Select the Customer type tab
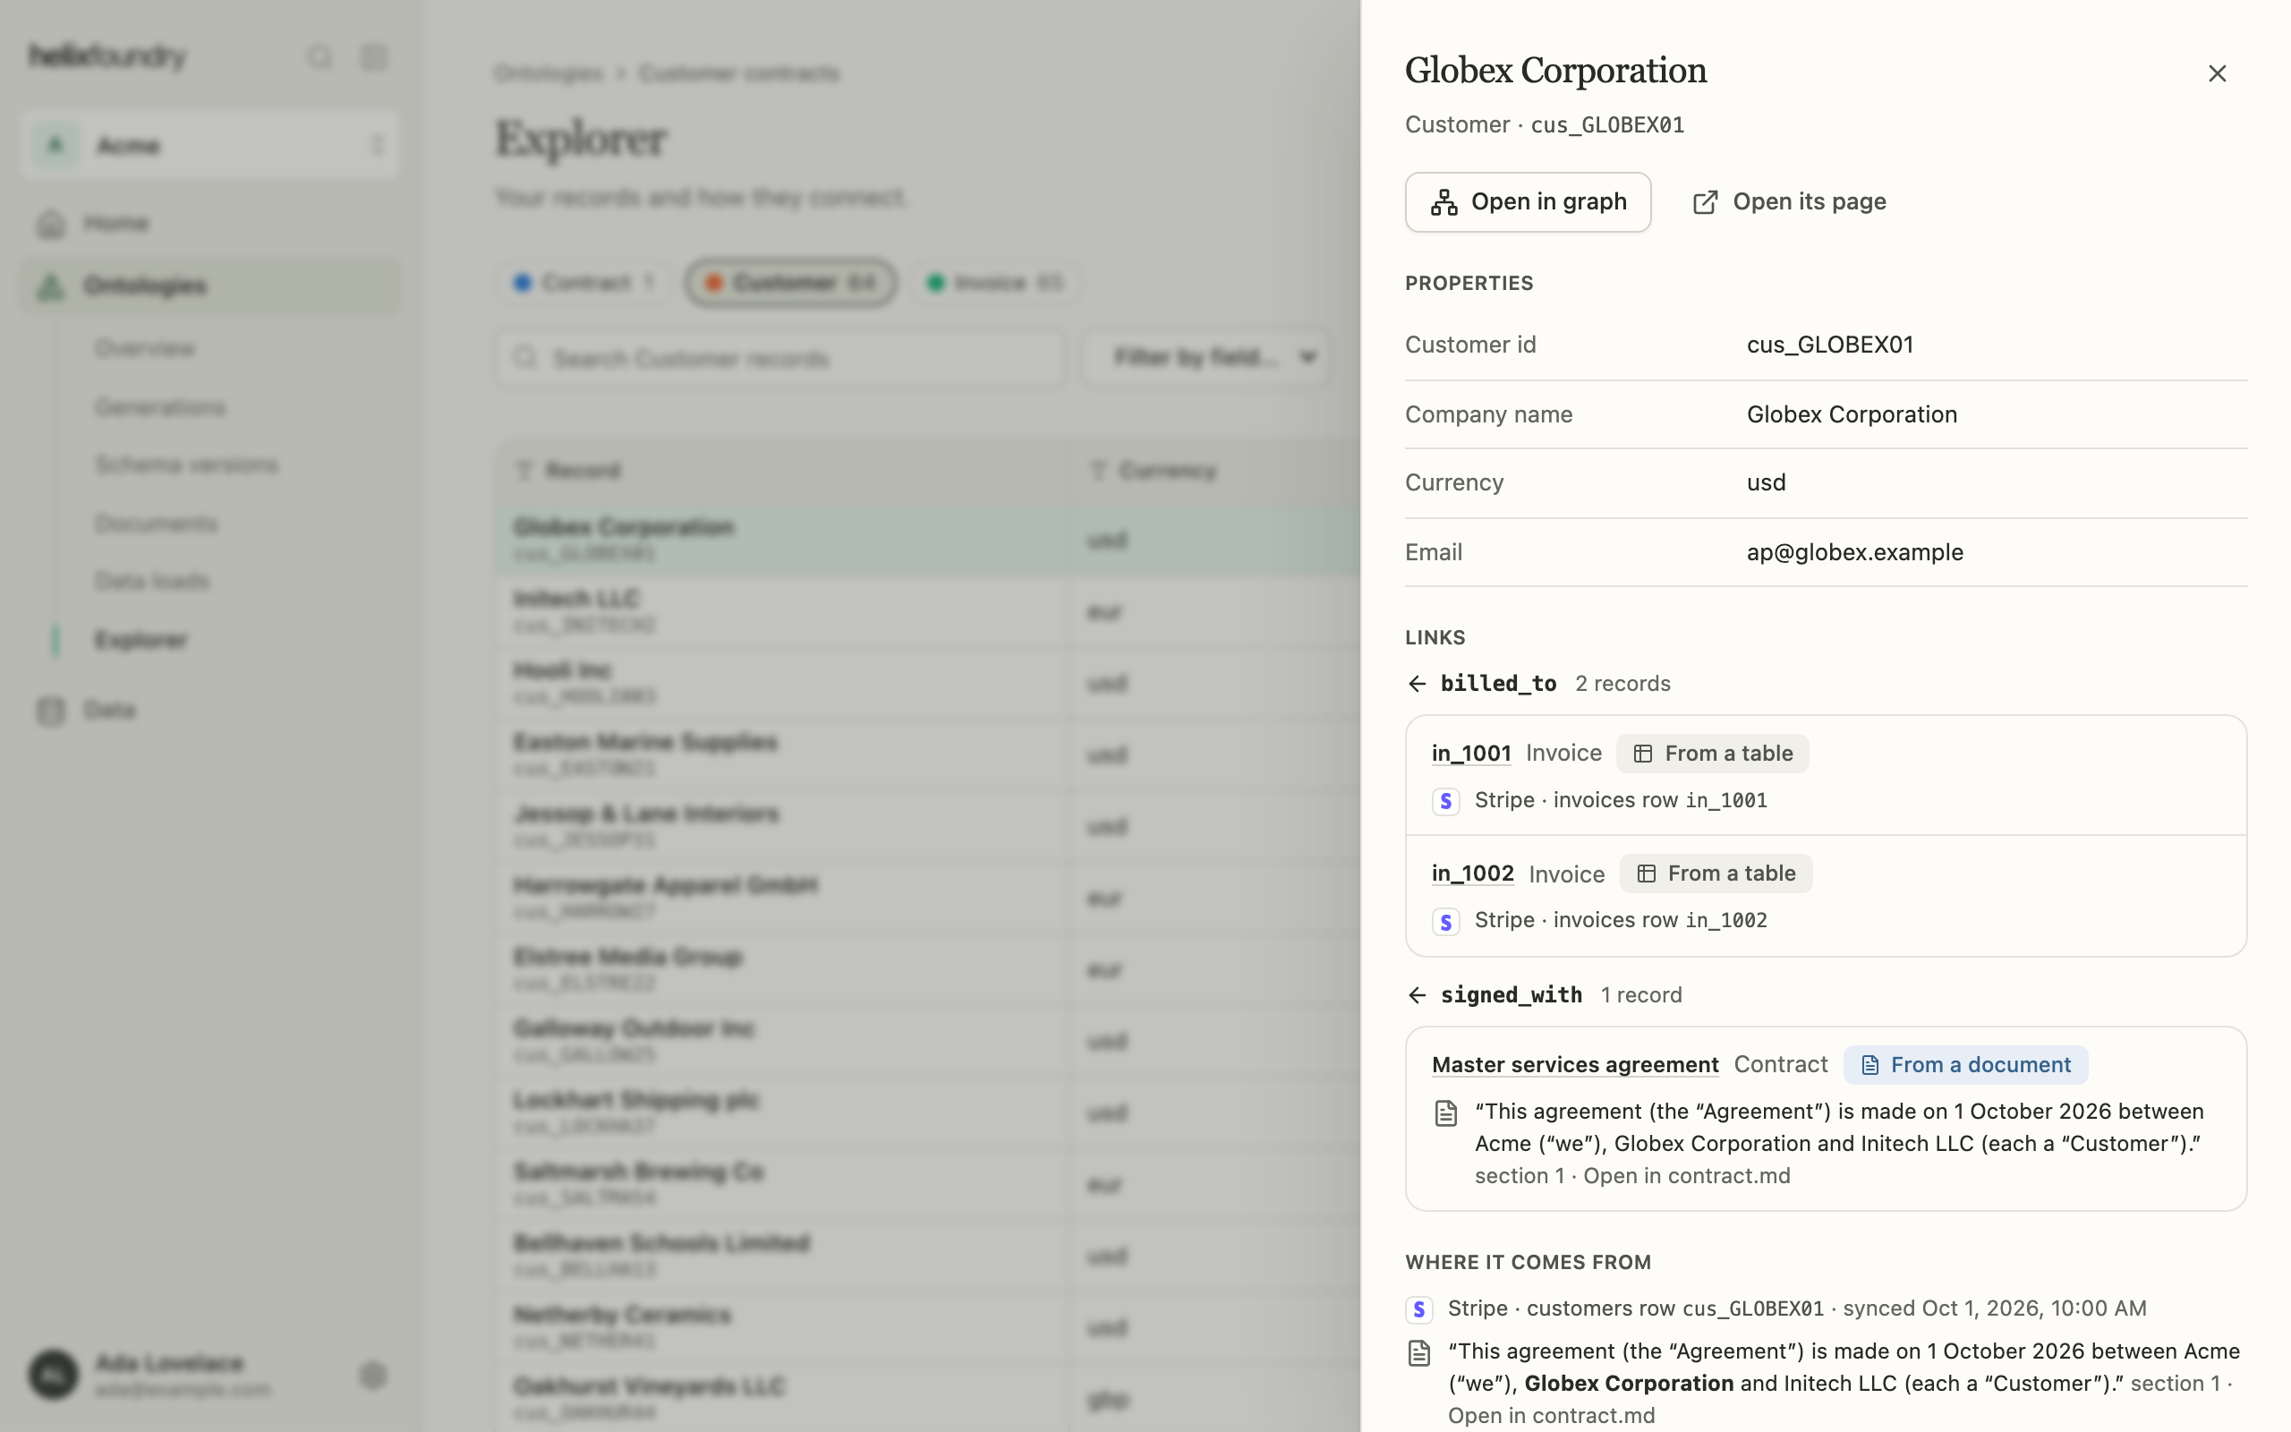Screen dimensions: 2291x1432 789,282
